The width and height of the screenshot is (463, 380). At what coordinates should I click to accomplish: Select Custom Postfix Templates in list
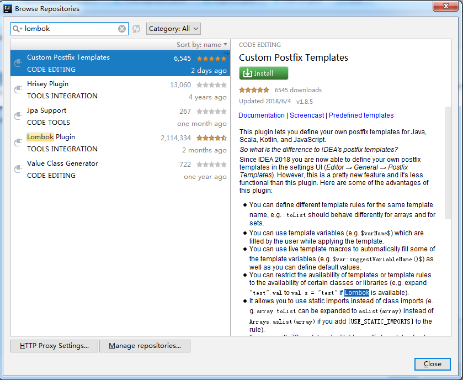[120, 63]
